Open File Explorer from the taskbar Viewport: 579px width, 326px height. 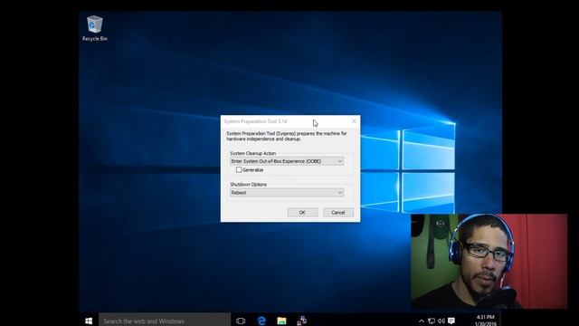click(281, 321)
